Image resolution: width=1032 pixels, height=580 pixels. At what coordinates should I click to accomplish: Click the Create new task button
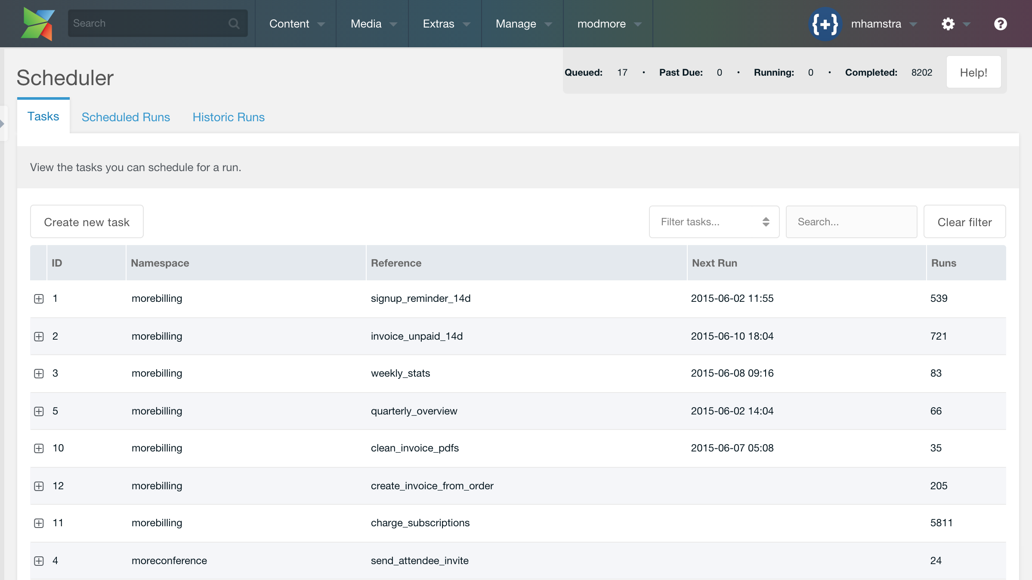(x=87, y=222)
